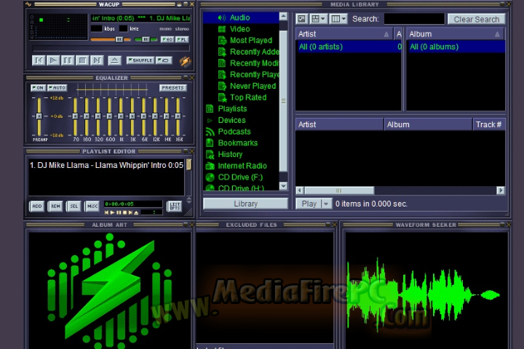Click the 70 Hz equalizer band slider
The width and height of the screenshot is (524, 349).
[x=75, y=116]
